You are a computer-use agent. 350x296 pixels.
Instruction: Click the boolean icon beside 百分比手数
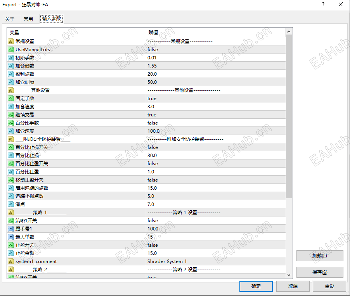point(11,123)
